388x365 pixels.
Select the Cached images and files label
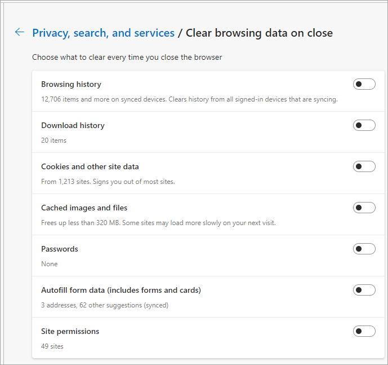tap(84, 208)
